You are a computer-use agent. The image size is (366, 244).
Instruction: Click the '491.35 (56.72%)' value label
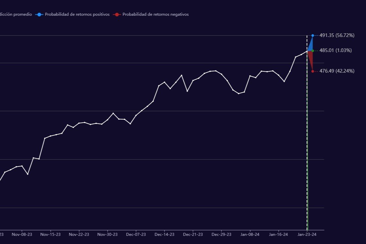coord(337,35)
